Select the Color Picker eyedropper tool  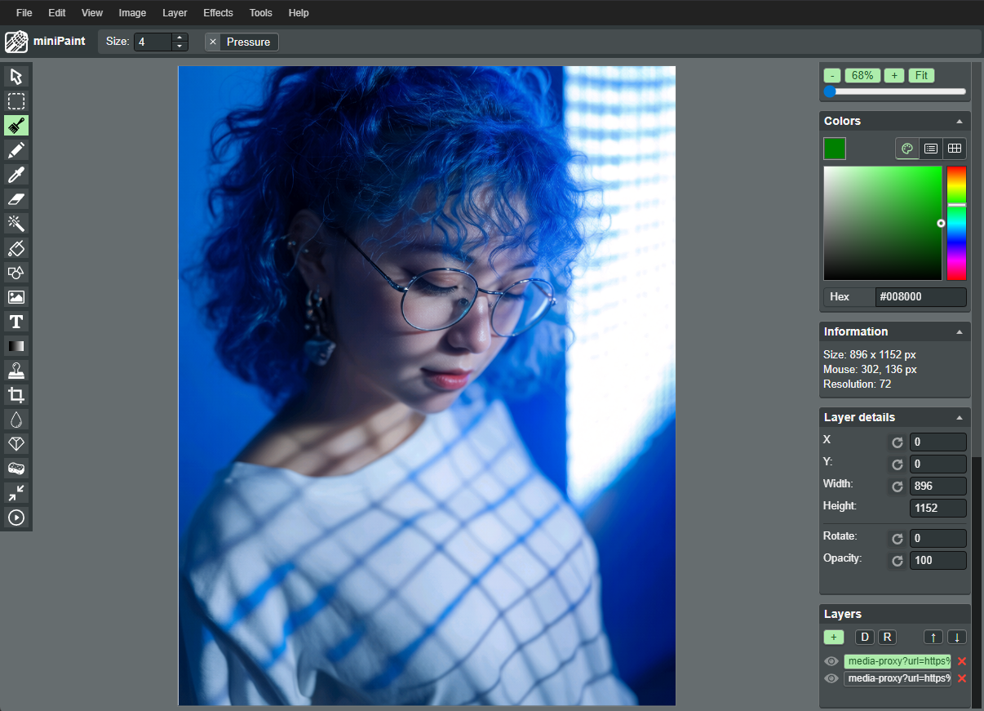[16, 175]
